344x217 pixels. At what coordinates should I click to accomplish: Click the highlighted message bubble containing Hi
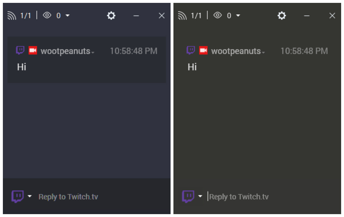(86, 59)
